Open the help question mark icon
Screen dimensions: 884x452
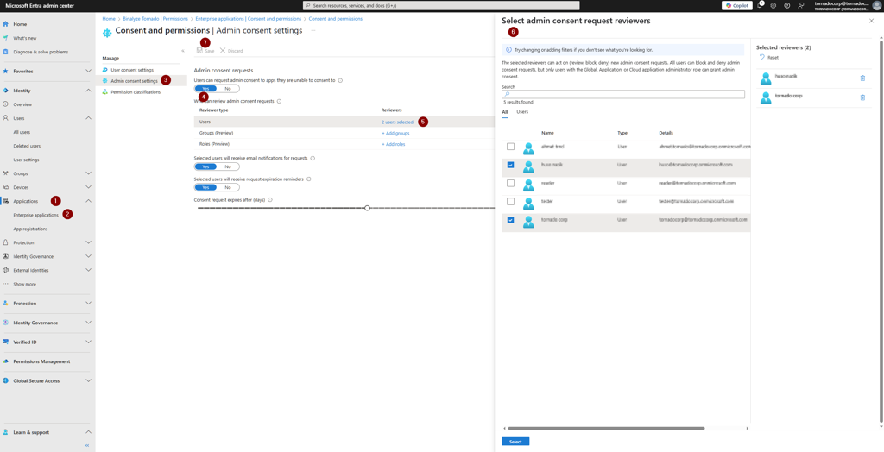[x=786, y=5]
